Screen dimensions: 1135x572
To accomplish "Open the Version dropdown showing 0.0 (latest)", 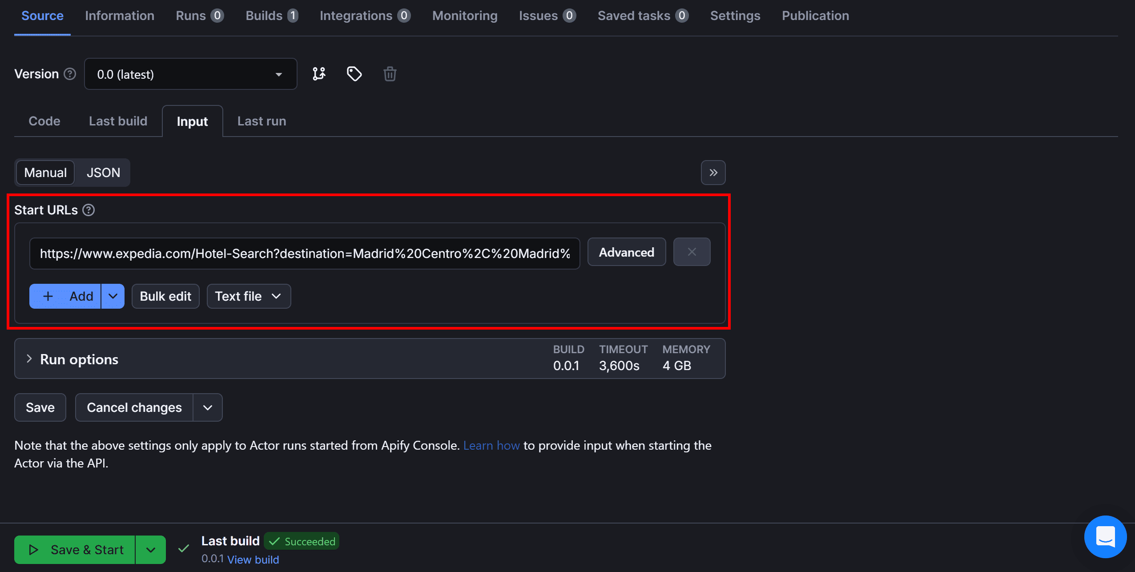I will 190,74.
